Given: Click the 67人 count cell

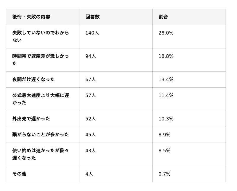Looking at the screenshot, I should tap(91, 80).
